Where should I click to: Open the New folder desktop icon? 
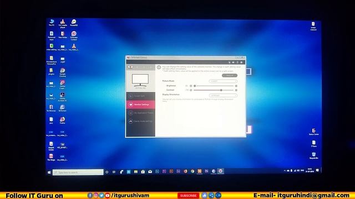(x=63, y=35)
